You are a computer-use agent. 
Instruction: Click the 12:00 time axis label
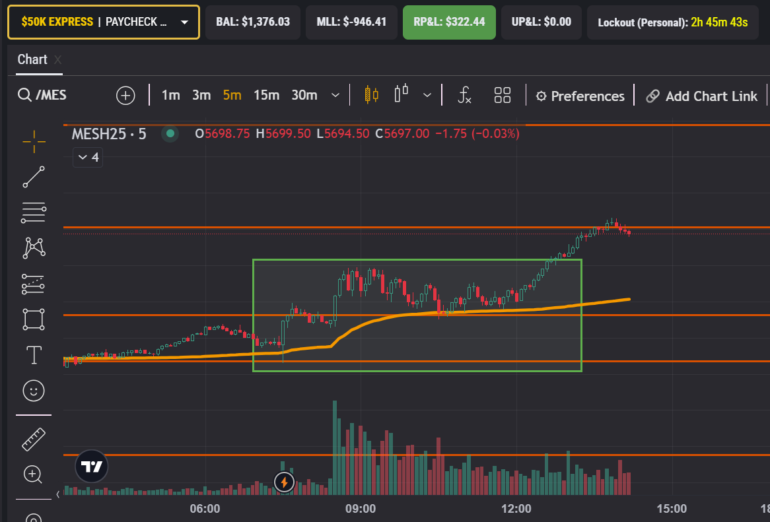pyautogui.click(x=516, y=509)
